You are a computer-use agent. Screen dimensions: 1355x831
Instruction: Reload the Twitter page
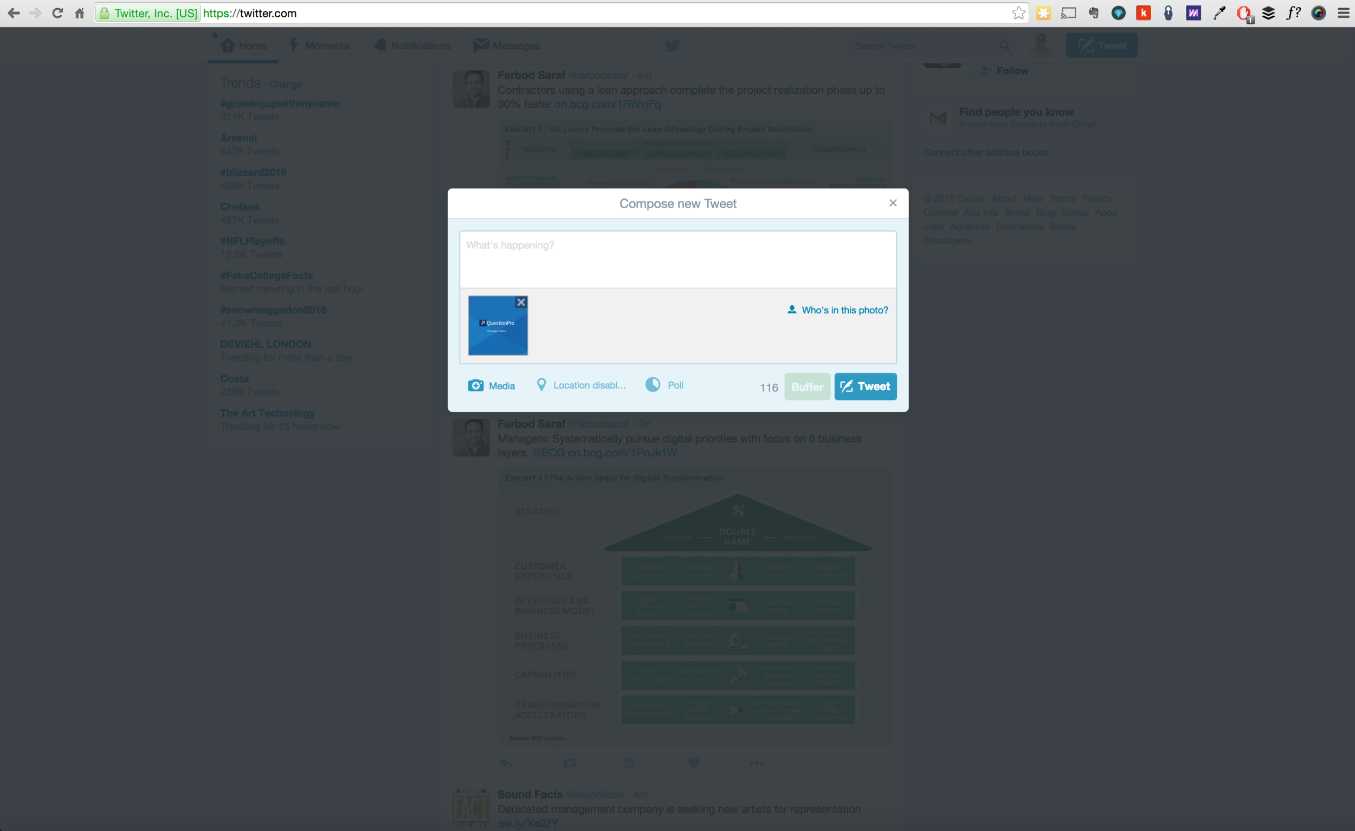(57, 12)
